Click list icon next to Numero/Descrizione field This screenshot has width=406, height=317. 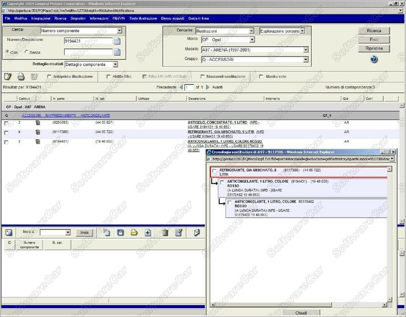click(117, 41)
